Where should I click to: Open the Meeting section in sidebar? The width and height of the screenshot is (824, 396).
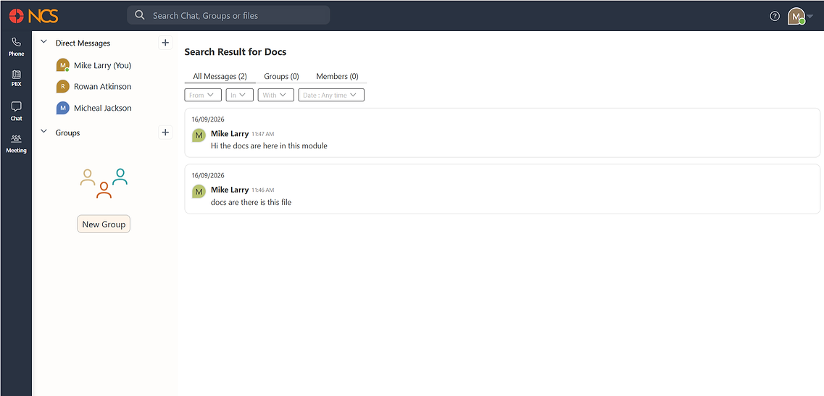(x=16, y=143)
